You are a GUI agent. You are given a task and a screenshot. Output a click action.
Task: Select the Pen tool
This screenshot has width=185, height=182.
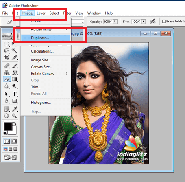tap(7, 101)
